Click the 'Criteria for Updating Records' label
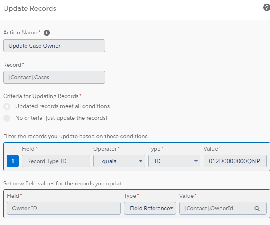Screen dimensions: 270x225 [x=41, y=96]
